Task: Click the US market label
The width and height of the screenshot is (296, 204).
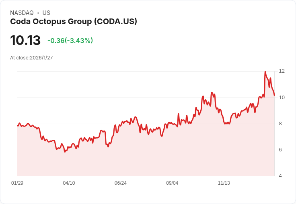Action: coord(46,13)
